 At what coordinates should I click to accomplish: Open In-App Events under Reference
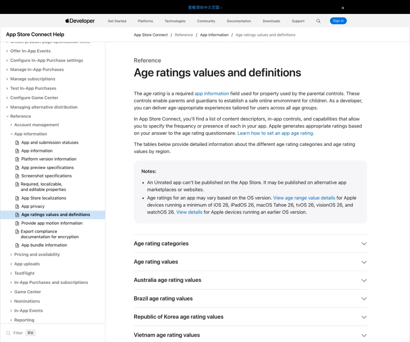click(x=28, y=311)
